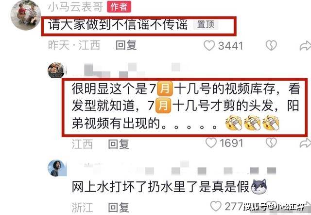Image resolution: width=311 pixels, height=215 pixels.
Task: Share the pinned author comment
Action: click(x=305, y=45)
